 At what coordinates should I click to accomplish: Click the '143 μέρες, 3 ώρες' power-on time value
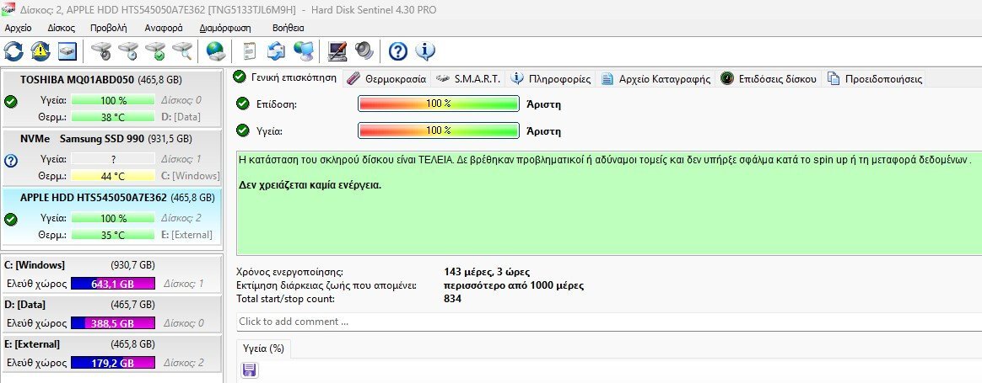(x=487, y=273)
